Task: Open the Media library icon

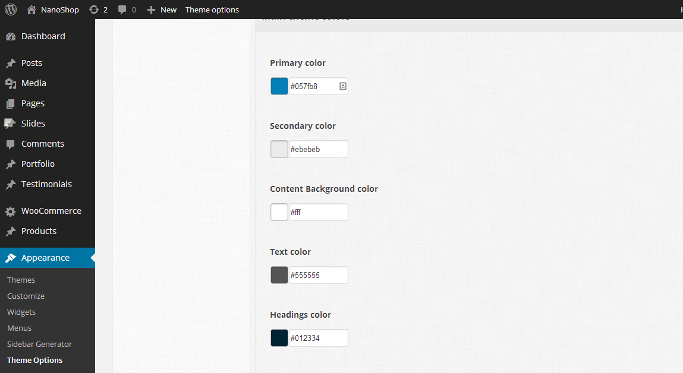Action: tap(11, 83)
